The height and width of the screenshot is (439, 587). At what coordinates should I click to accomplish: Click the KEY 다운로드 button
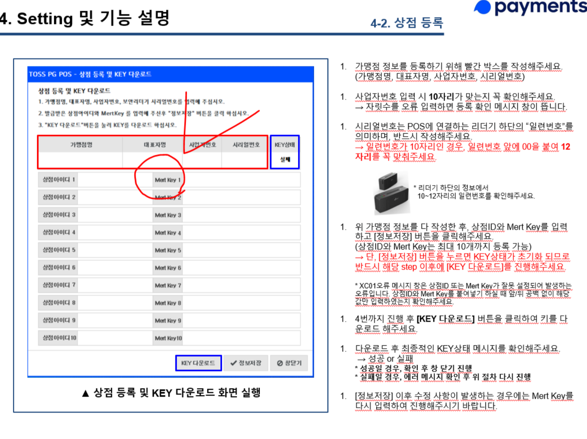click(x=199, y=363)
